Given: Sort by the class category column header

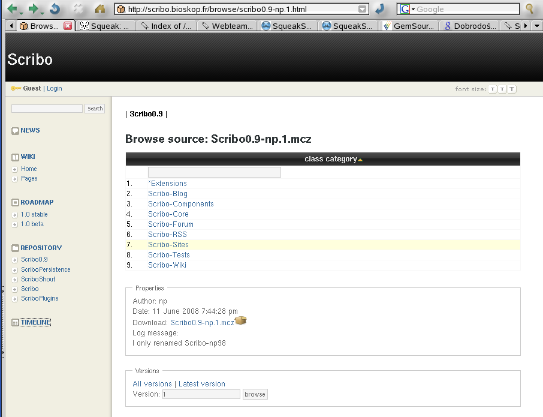Looking at the screenshot, I should pyautogui.click(x=331, y=159).
